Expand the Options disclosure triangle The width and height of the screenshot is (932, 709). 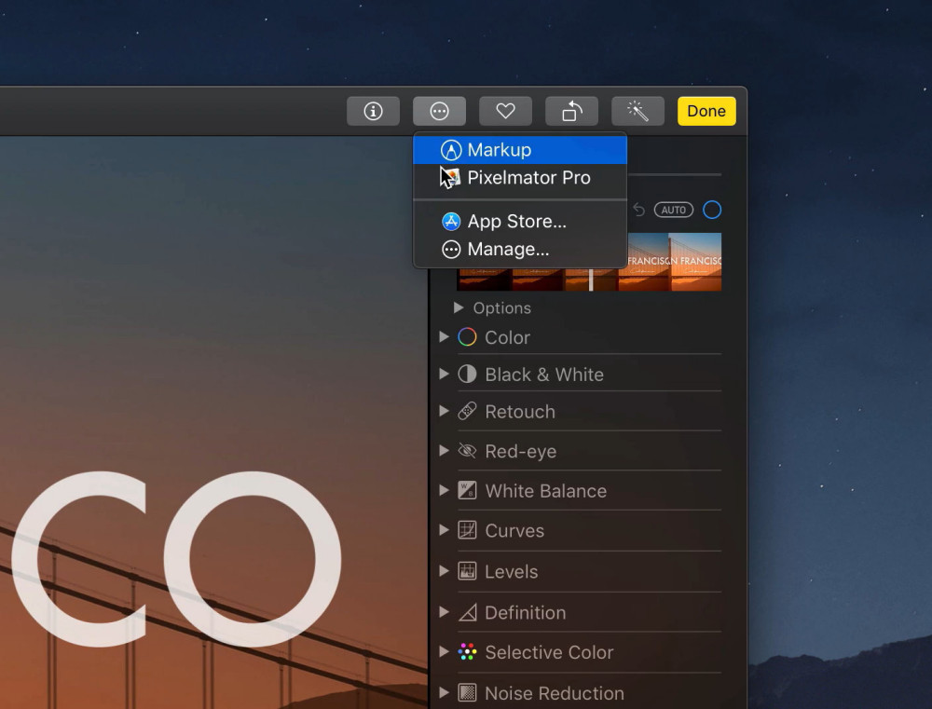point(459,307)
